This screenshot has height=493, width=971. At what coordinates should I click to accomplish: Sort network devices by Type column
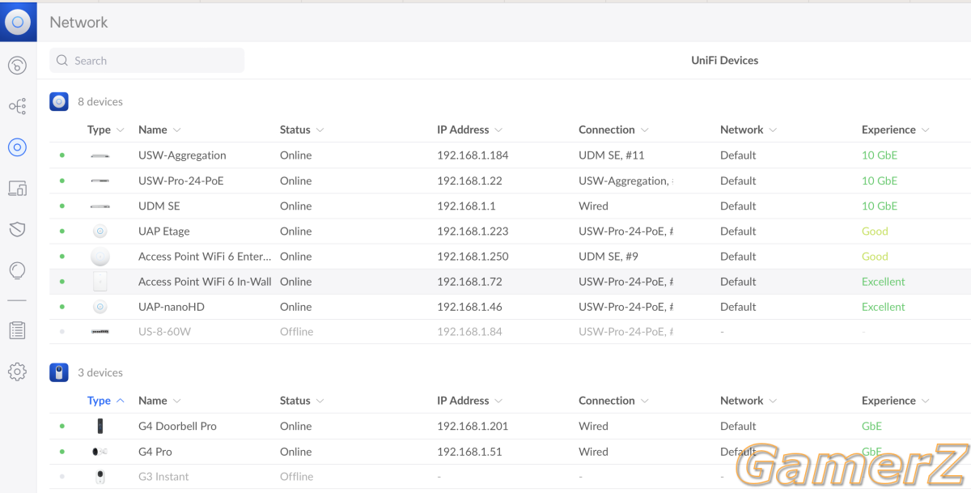106,130
